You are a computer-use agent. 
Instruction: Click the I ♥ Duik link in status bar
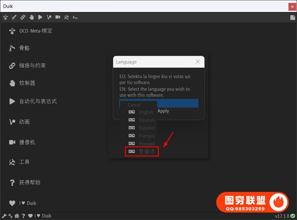43,216
